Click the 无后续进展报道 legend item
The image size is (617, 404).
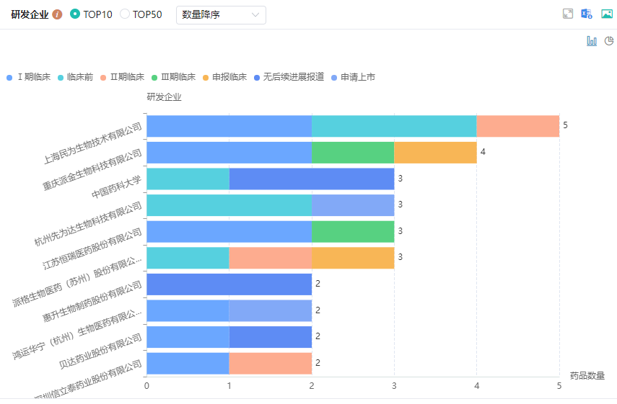point(288,77)
